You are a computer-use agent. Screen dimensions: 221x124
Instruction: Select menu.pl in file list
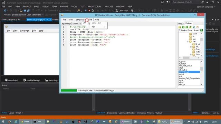click(x=182, y=85)
